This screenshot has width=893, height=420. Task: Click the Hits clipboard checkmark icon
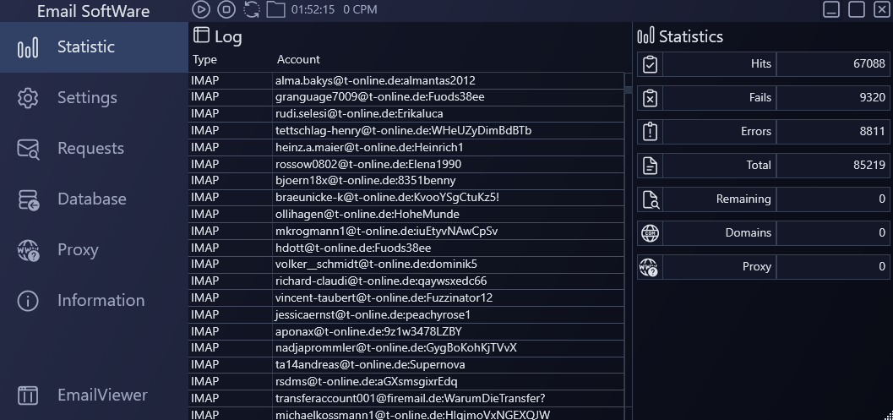point(650,64)
